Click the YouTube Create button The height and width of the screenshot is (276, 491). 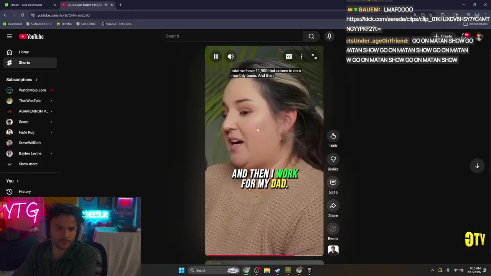click(443, 36)
